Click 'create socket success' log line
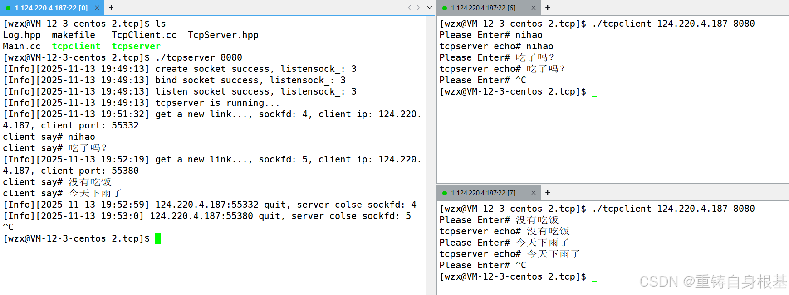This screenshot has height=295, width=789. 180,69
